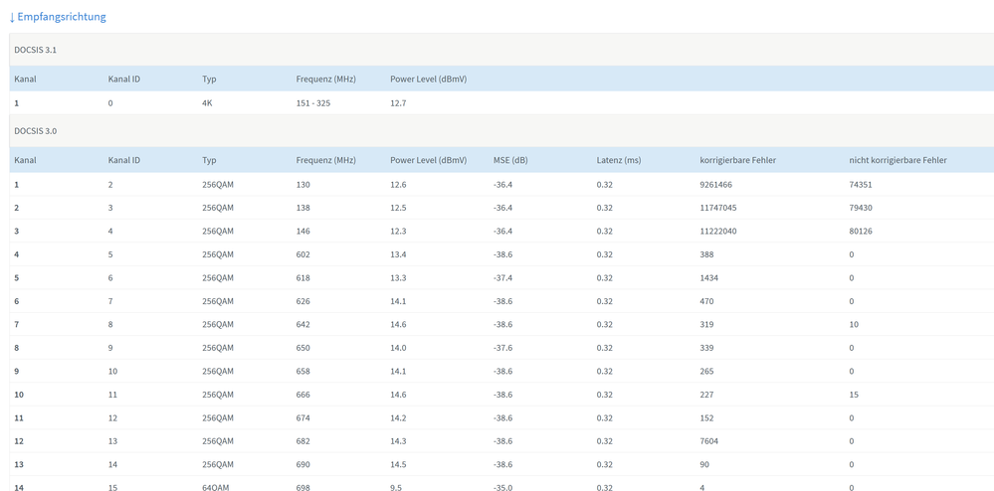Viewport: 994px width, 491px height.
Task: Select the 90 correctable errors cell
Action: click(704, 465)
